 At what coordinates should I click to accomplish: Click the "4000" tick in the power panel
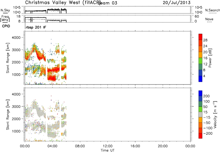(x=16, y=38)
